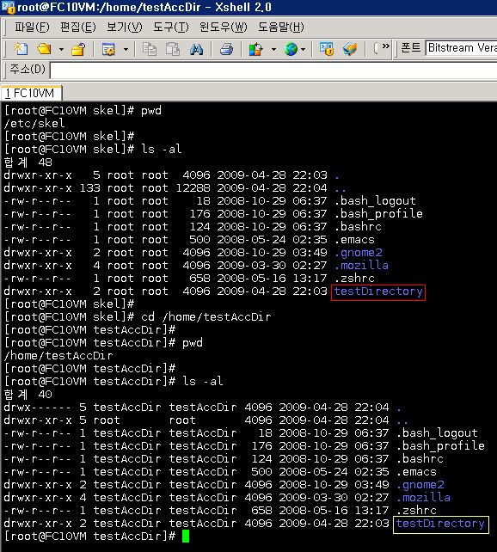Click testDirectory in the testAccDir listing
497x552 pixels.
click(x=440, y=524)
